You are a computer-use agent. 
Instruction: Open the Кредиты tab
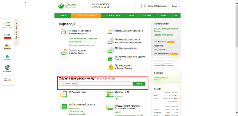[146, 15]
